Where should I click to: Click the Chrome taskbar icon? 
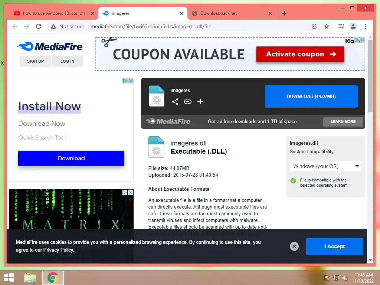coord(53,278)
